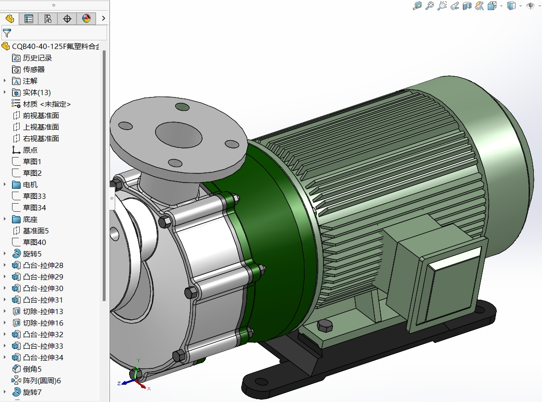
Task: Click the 材质 <未指定> material icon
Action: tap(16, 104)
